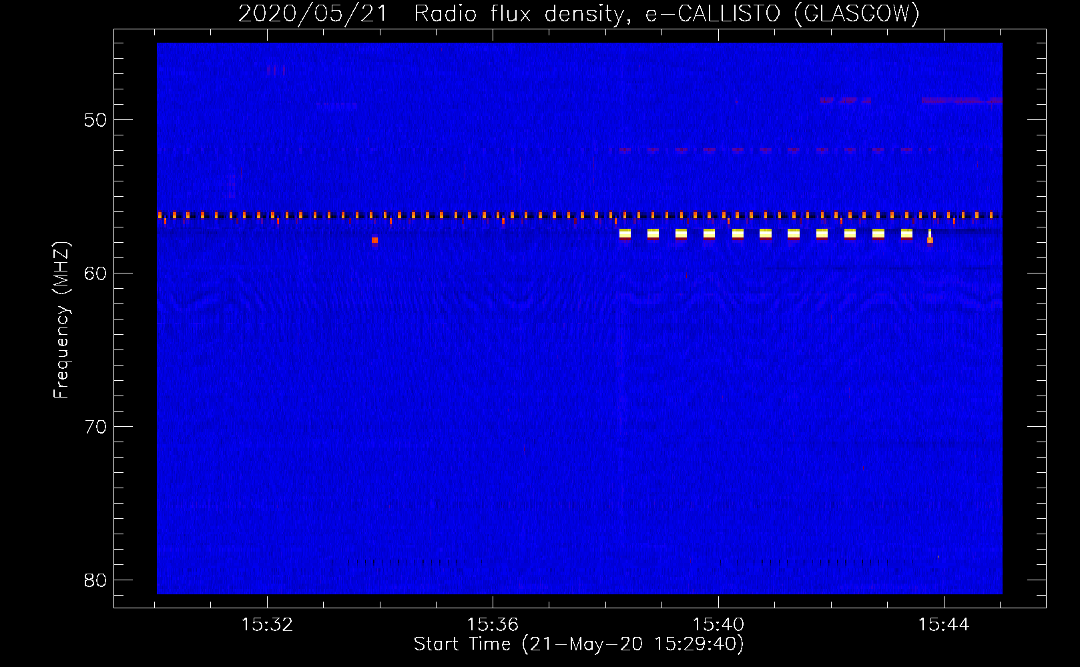Click the 15:40 time tick label
The height and width of the screenshot is (667, 1080).
point(718,625)
